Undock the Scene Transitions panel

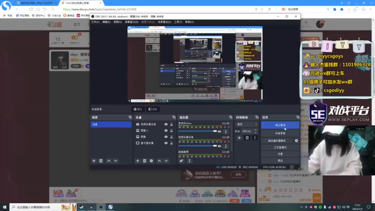(257, 118)
